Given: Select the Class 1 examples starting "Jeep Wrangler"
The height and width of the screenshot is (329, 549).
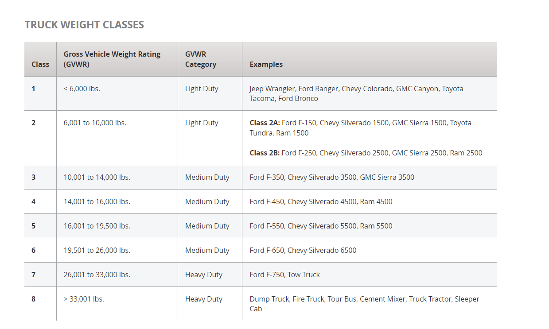Looking at the screenshot, I should coord(356,93).
